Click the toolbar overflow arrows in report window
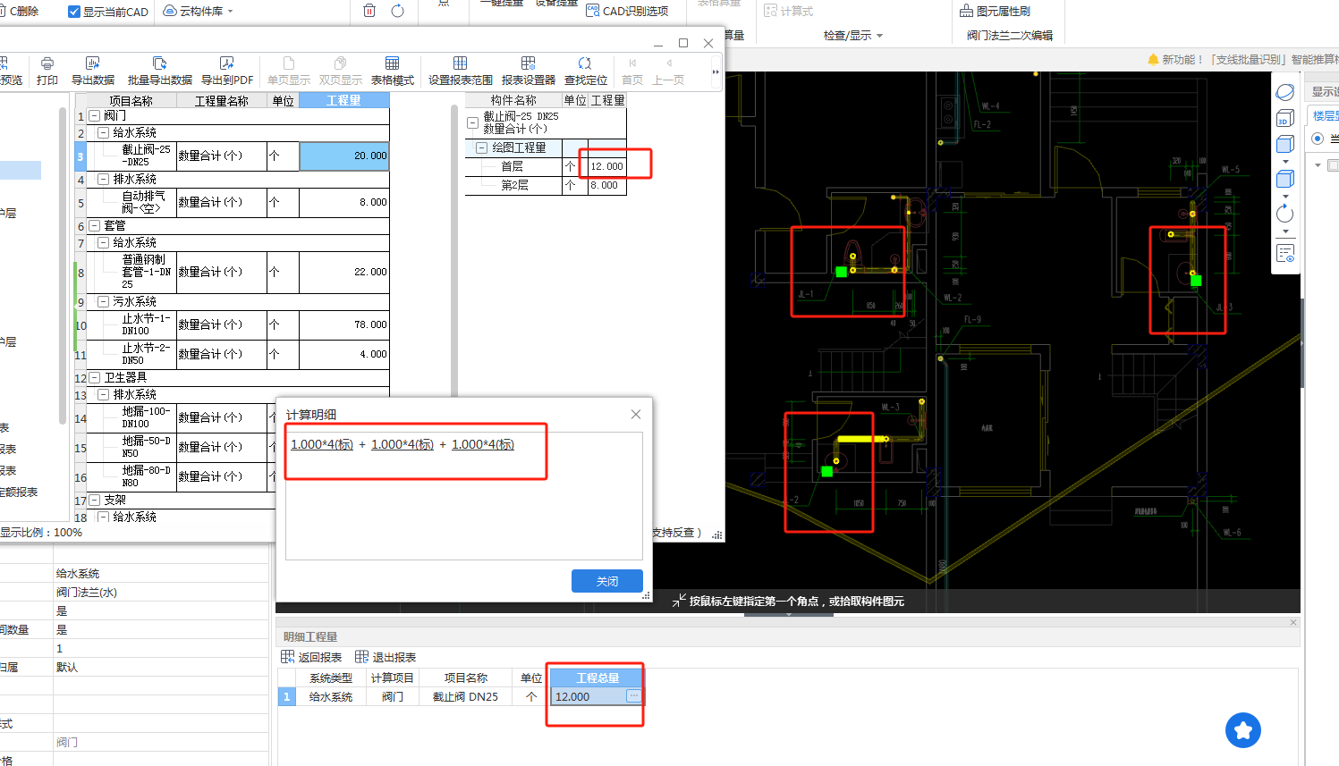Screen dimensions: 1339x766 click(x=715, y=72)
